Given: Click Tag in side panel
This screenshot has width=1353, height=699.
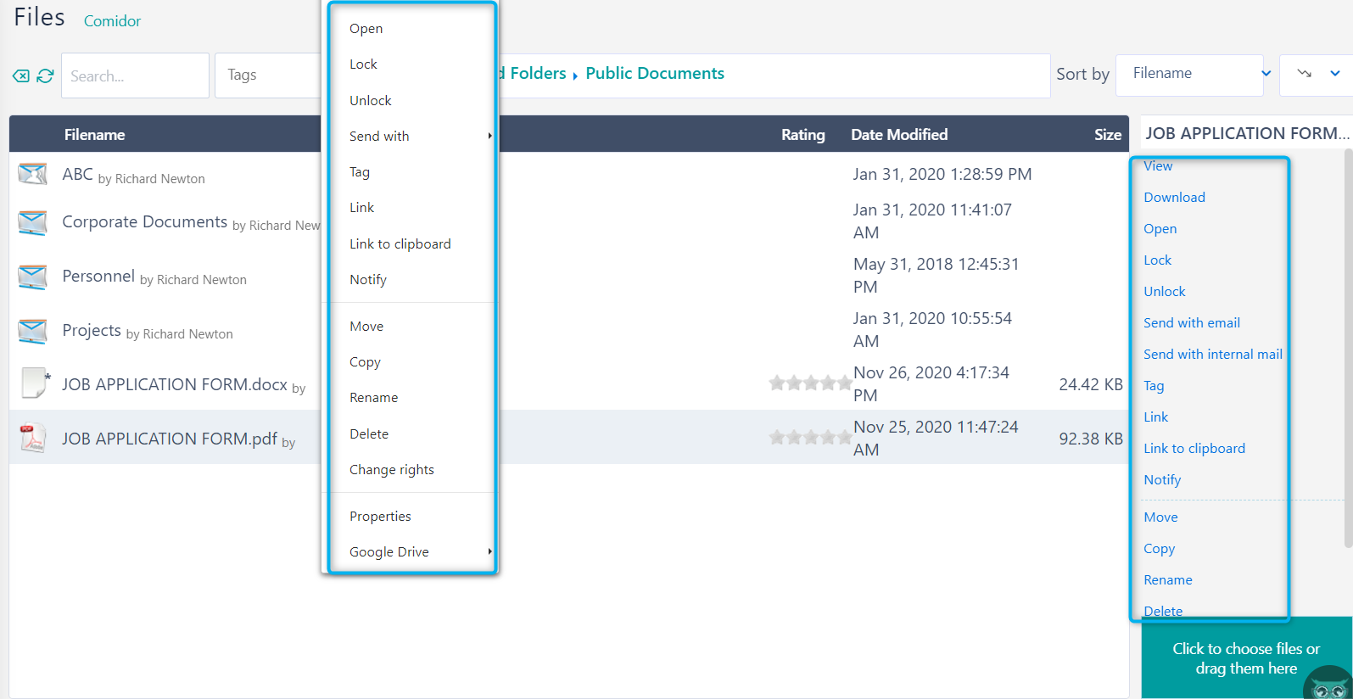Looking at the screenshot, I should [1154, 385].
